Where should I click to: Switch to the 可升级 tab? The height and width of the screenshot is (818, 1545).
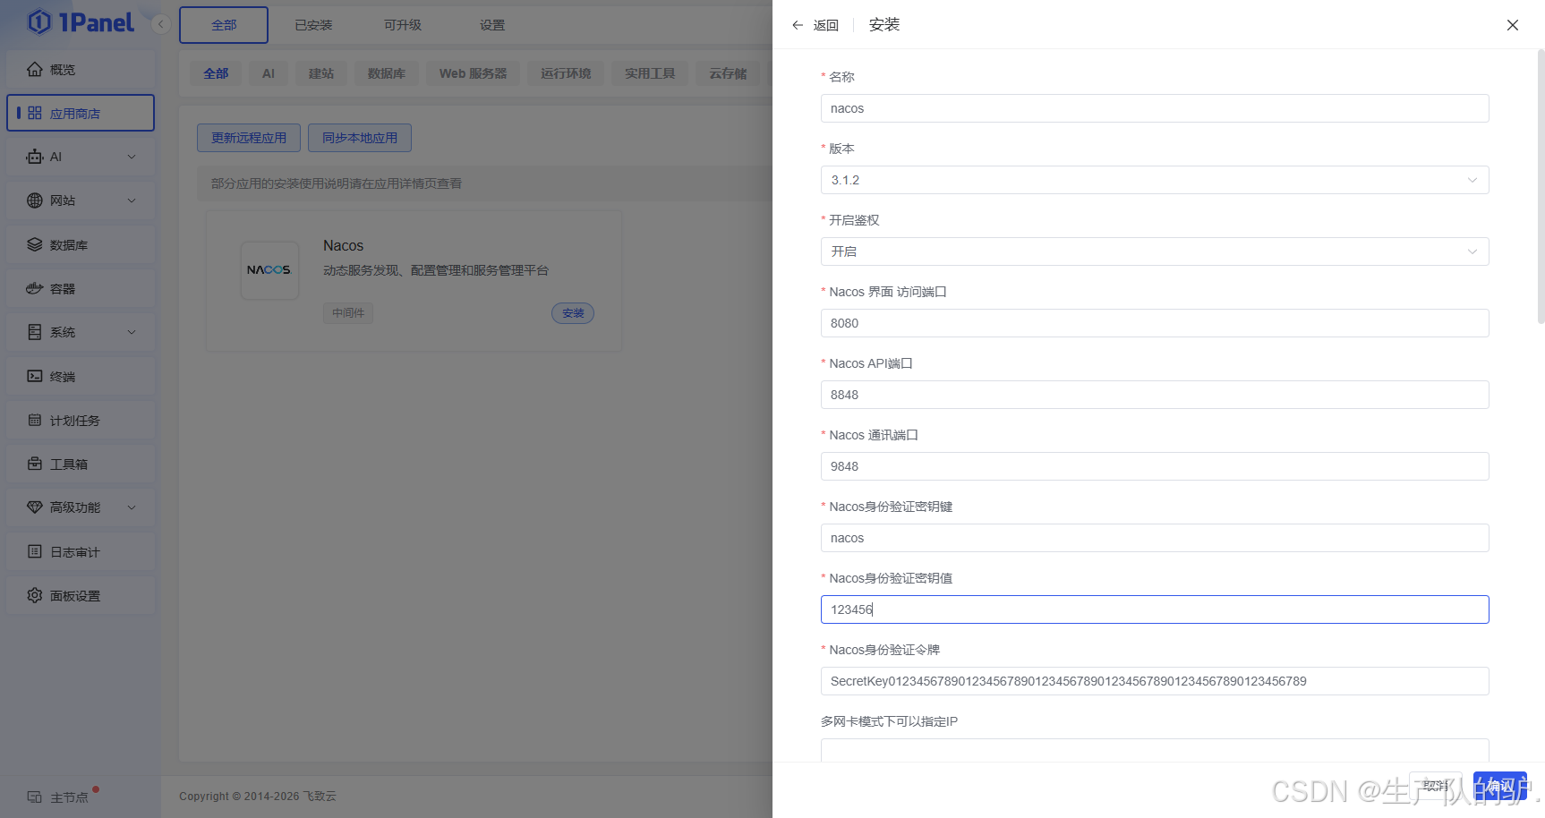pyautogui.click(x=403, y=25)
